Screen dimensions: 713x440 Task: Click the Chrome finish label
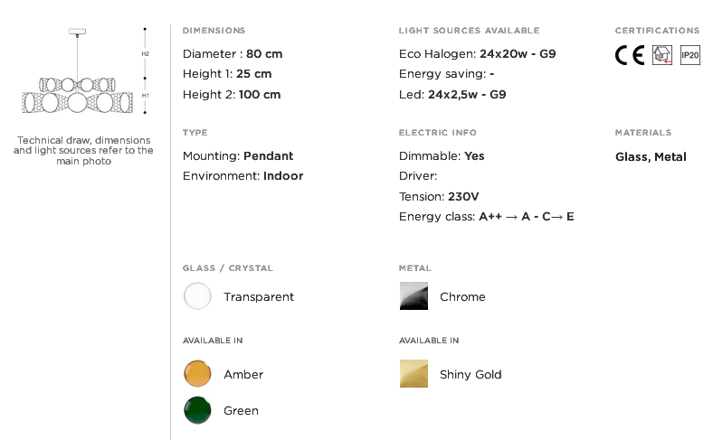pyautogui.click(x=462, y=296)
